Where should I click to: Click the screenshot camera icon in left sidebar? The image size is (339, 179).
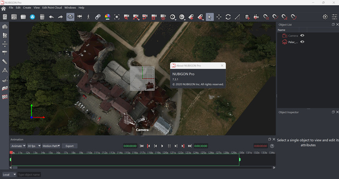pyautogui.click(x=5, y=27)
